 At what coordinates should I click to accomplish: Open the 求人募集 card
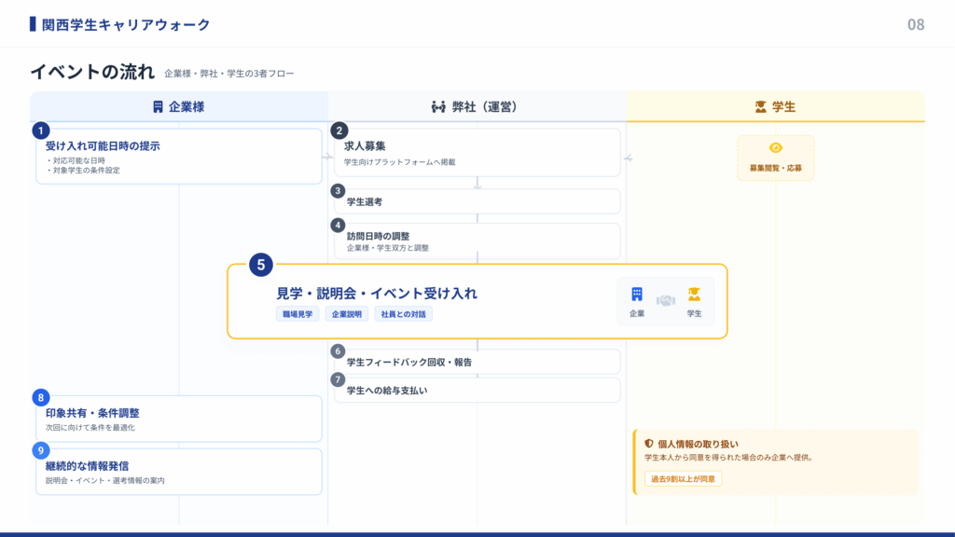[476, 153]
